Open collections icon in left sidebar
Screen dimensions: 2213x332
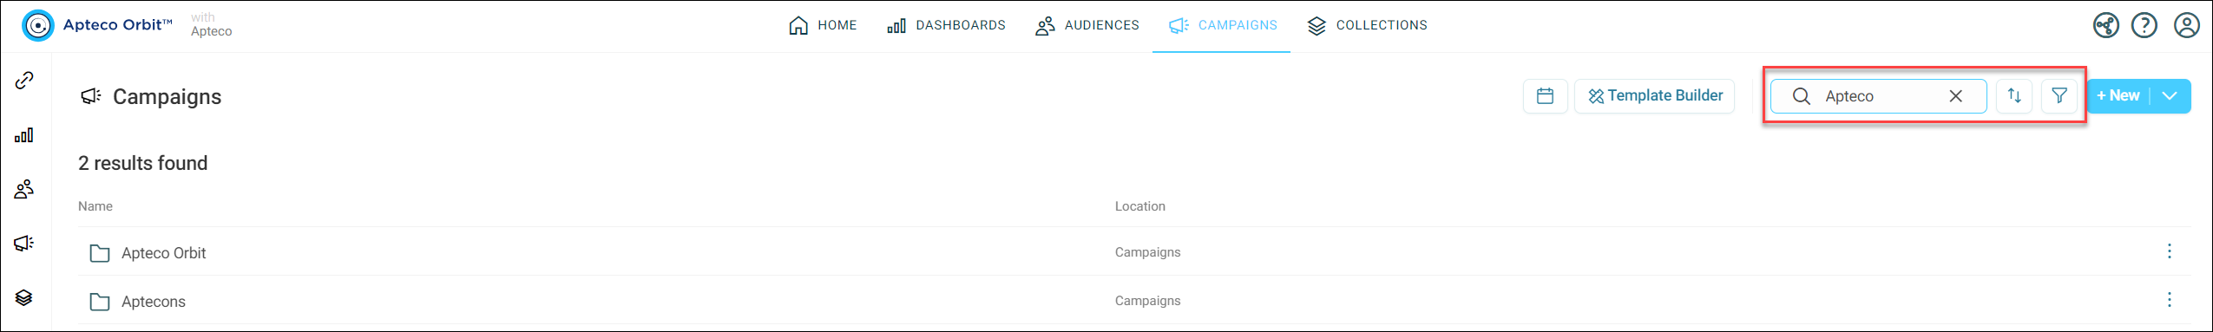pyautogui.click(x=24, y=297)
